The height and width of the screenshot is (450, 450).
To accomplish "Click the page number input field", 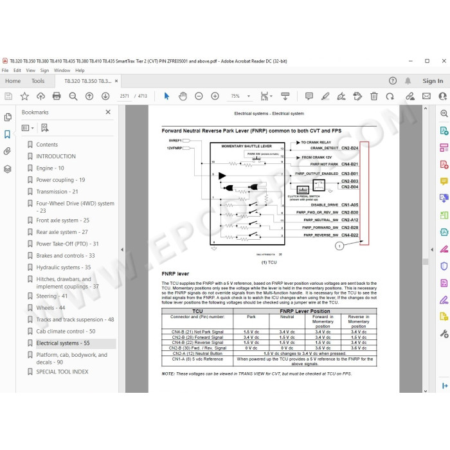I will 125,96.
